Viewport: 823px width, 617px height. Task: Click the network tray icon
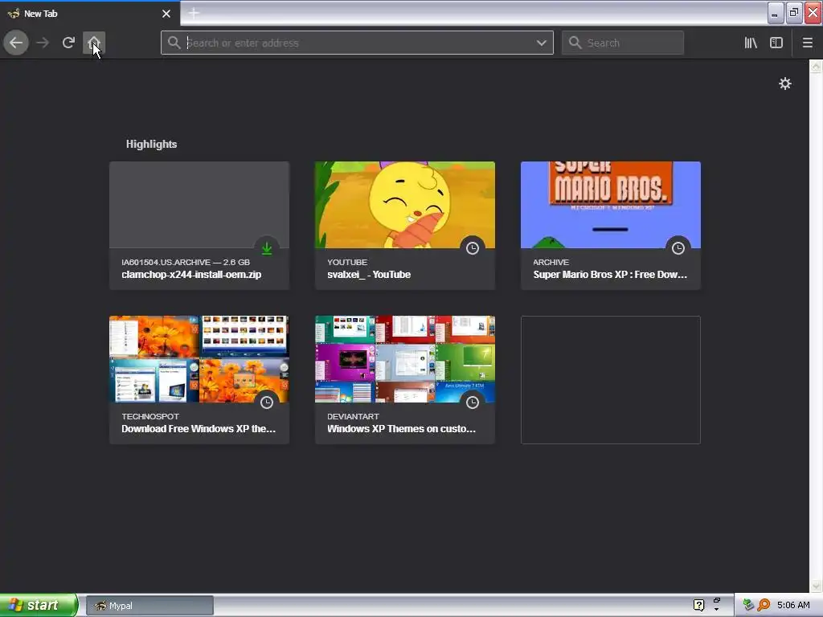[748, 606]
